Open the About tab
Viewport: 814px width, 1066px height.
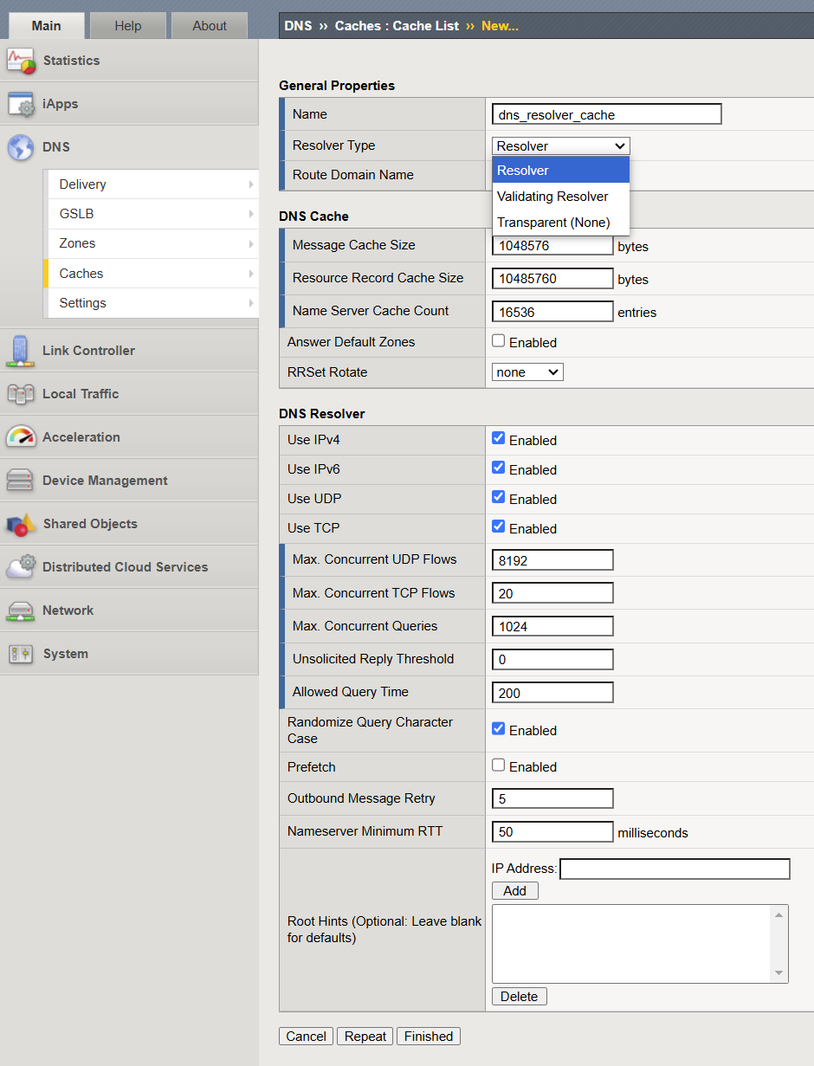209,25
